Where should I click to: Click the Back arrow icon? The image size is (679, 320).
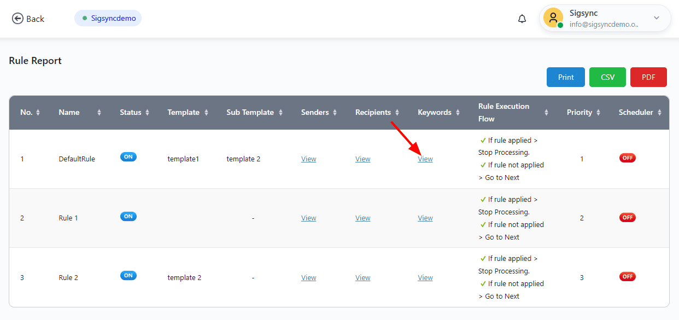coord(17,19)
